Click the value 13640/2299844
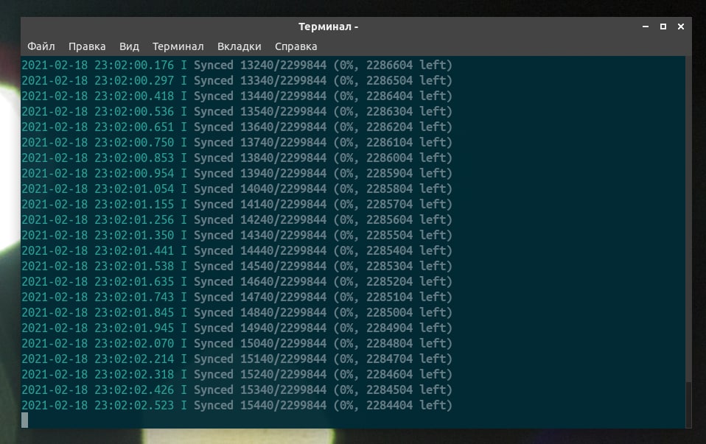 [x=283, y=127]
